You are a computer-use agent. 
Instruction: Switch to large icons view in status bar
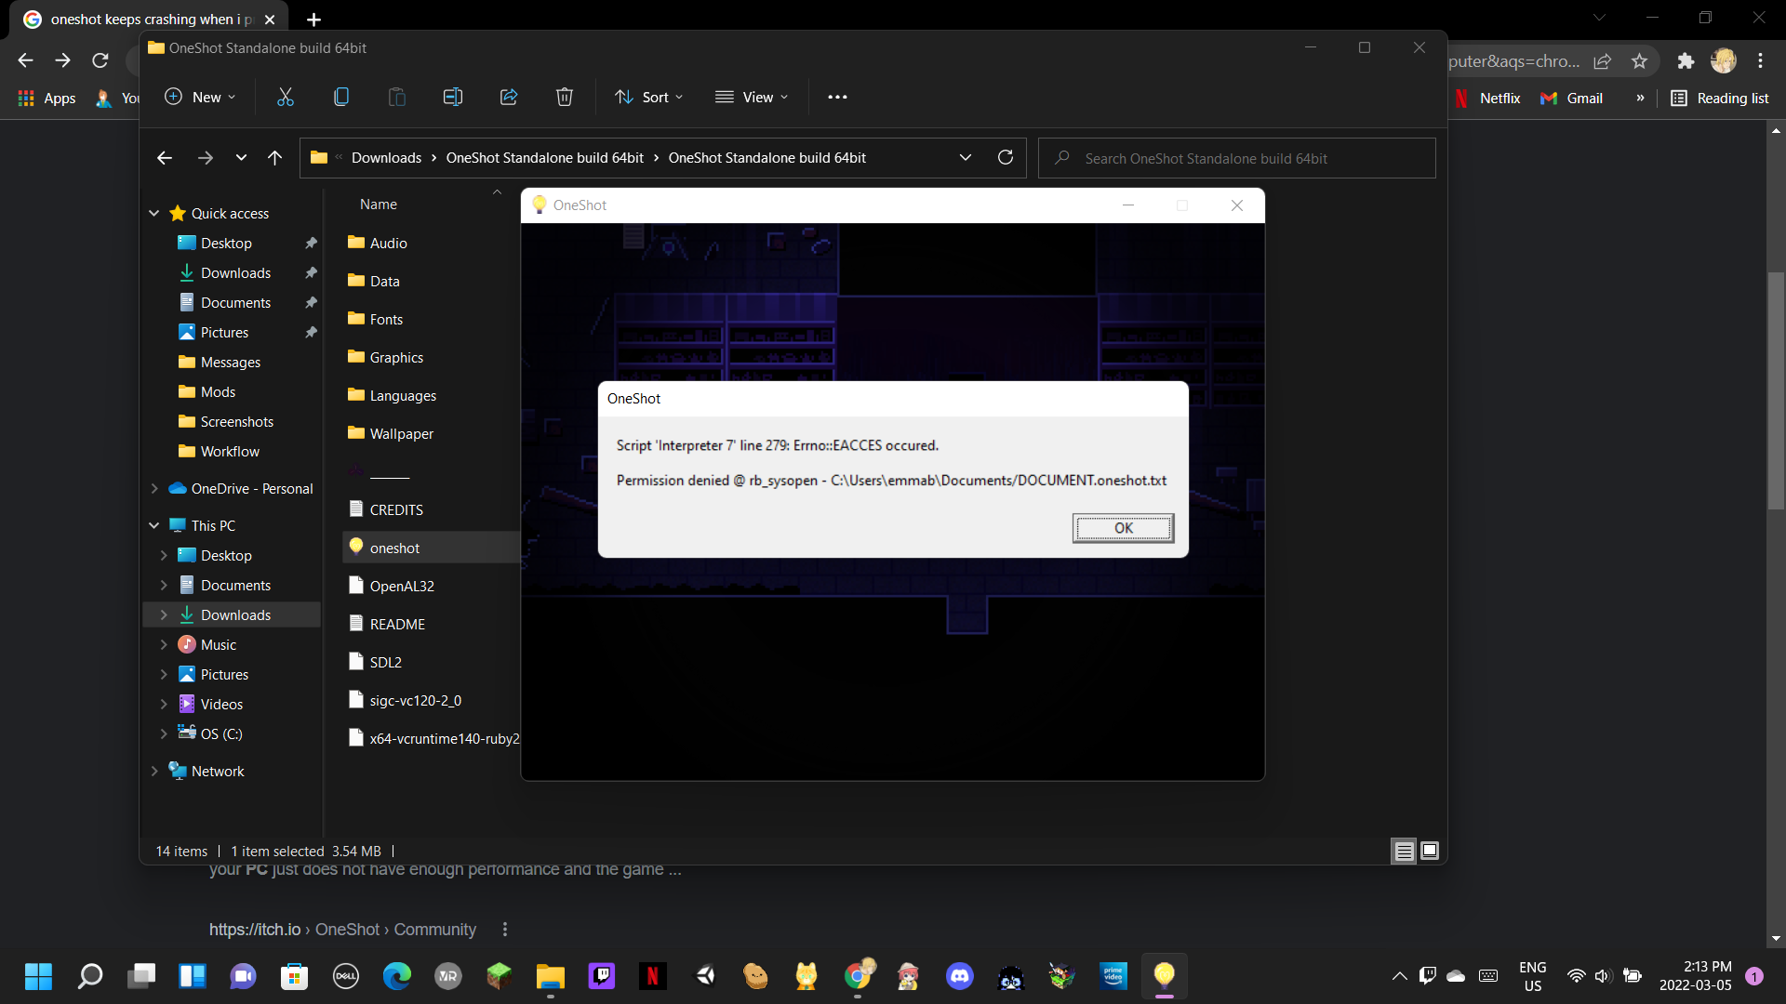coord(1430,851)
